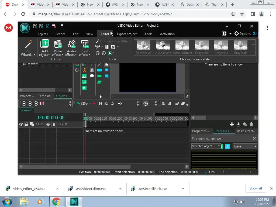Image resolution: width=276 pixels, height=207 pixels.
Task: Add a speech bubble tooltip object
Action: click(x=92, y=76)
